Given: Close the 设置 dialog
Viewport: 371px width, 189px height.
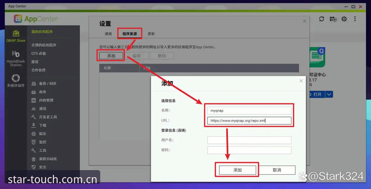Looking at the screenshot, I should point(305,21).
